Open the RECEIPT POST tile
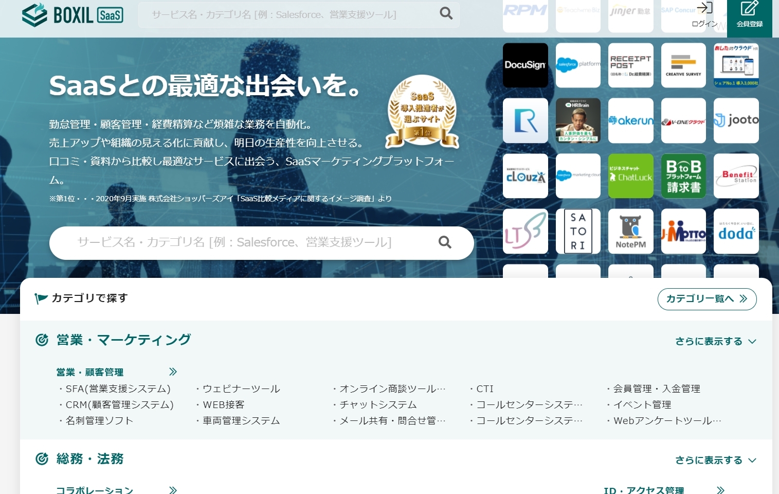 pyautogui.click(x=631, y=65)
